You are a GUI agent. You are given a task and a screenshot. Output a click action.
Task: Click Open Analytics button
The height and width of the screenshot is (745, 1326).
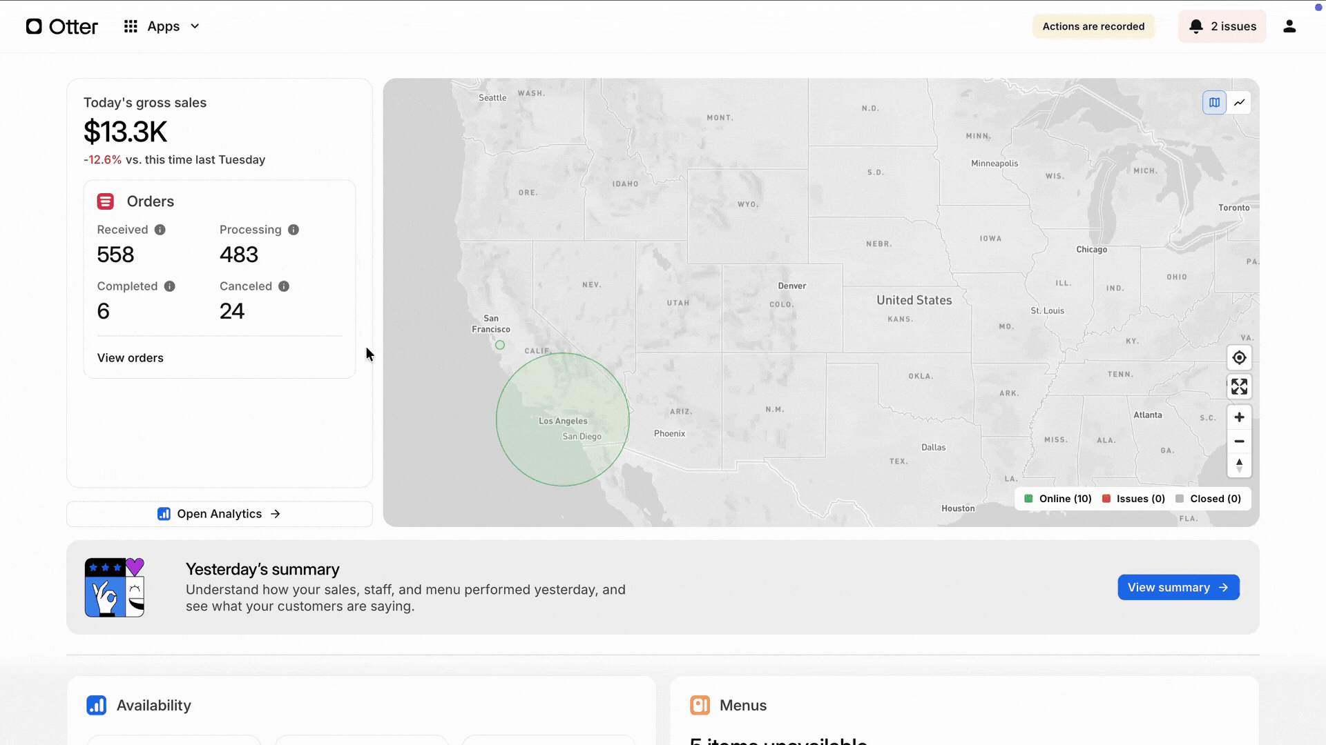[x=219, y=514]
